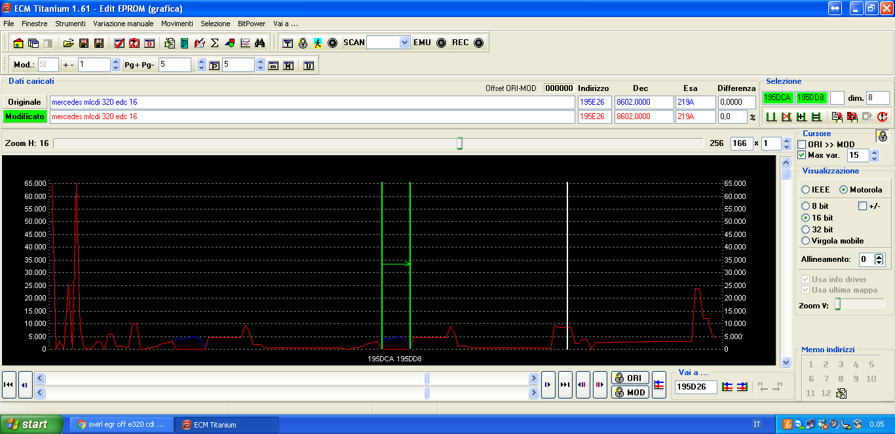The image size is (895, 434).
Task: Click the skip to last button
Action: point(565,385)
